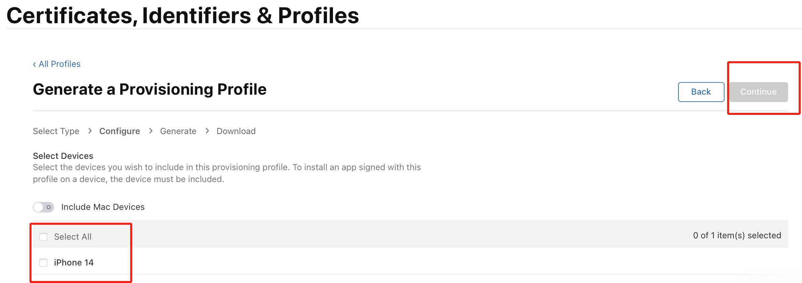Click the Certificates, Identifiers & Profiles title

[183, 16]
